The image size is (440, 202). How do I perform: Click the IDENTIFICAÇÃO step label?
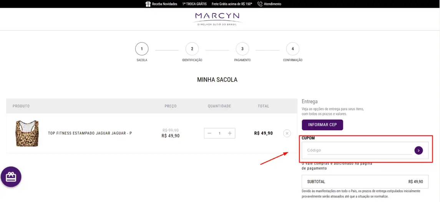[x=192, y=60]
